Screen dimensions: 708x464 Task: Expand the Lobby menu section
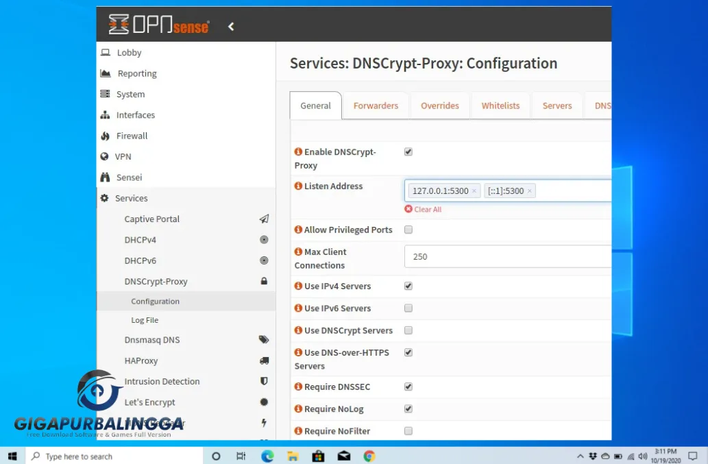coord(186,52)
